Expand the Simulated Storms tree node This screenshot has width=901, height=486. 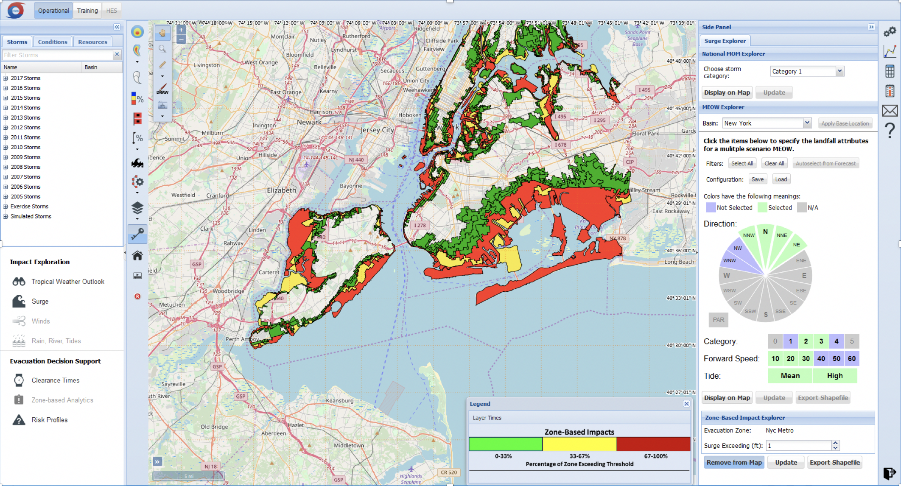point(6,216)
